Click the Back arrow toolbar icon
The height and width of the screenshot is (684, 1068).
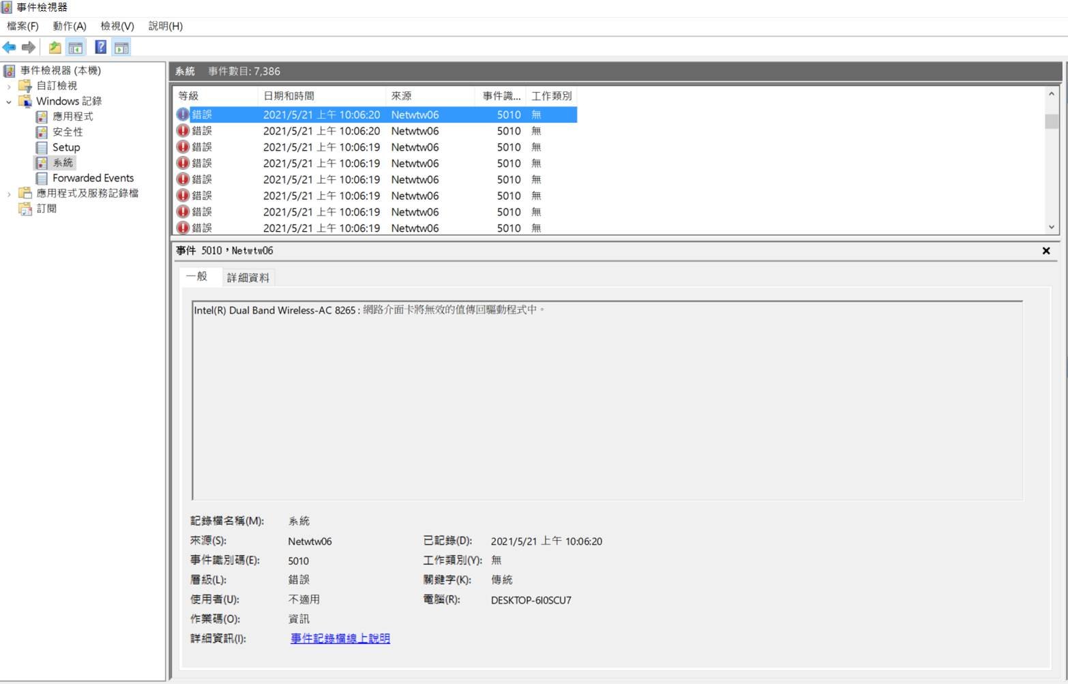[9, 48]
